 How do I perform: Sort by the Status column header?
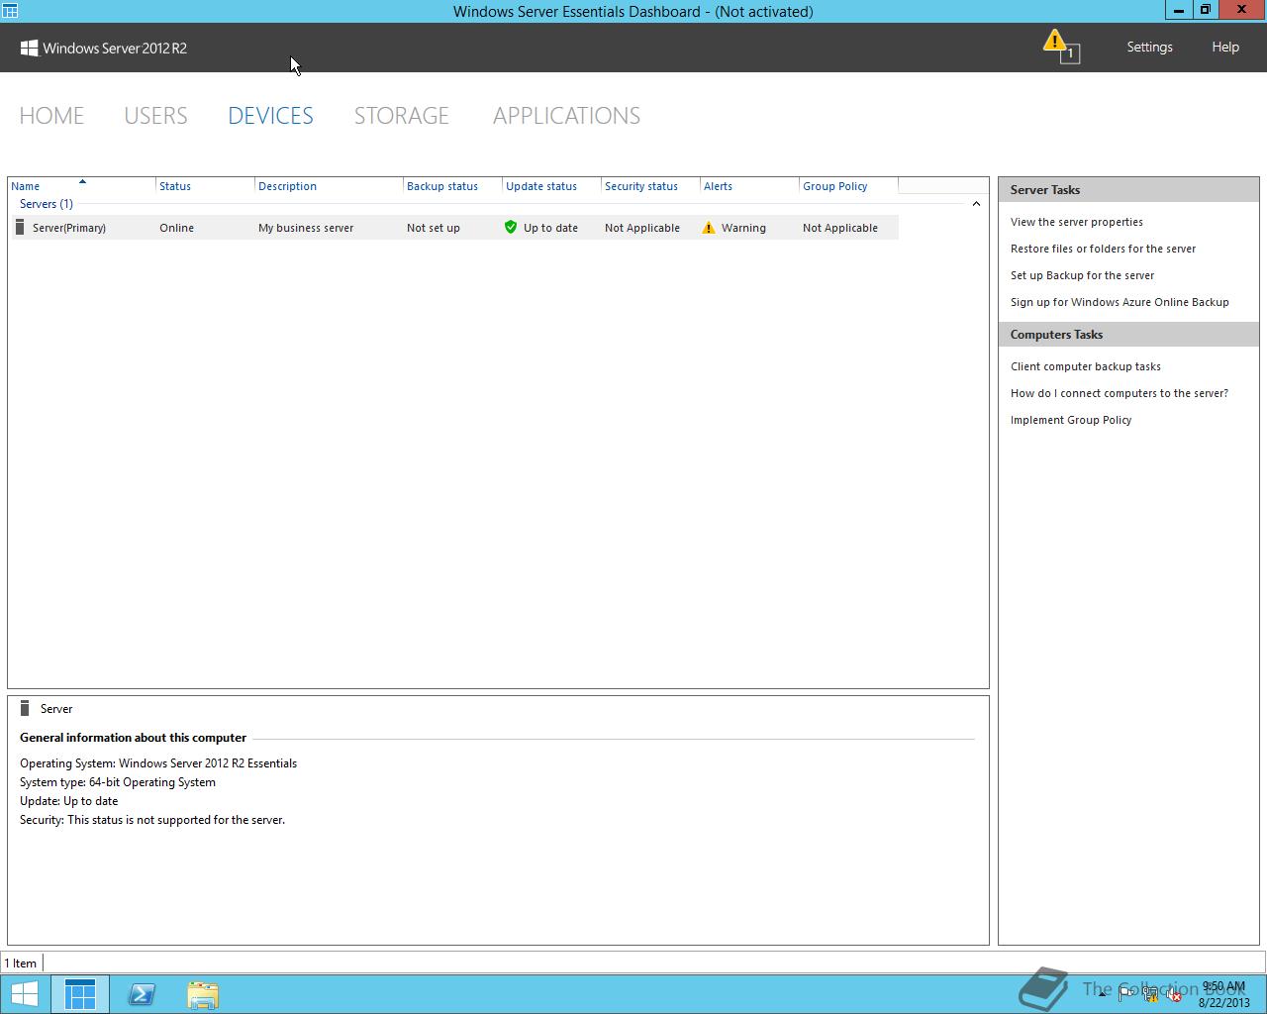205,186
